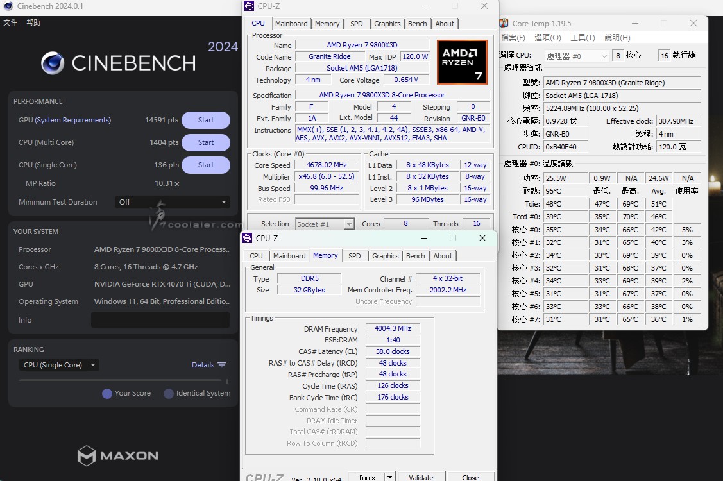The width and height of the screenshot is (723, 481).
Task: Click the AMD Ryzen 7 logo badge
Action: point(462,62)
